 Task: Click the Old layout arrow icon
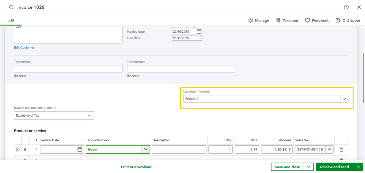pos(338,20)
